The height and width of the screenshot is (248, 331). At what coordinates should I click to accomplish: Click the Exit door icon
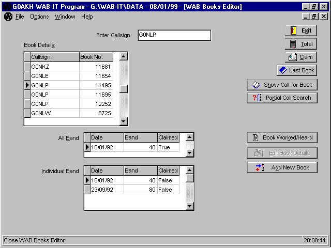point(293,30)
